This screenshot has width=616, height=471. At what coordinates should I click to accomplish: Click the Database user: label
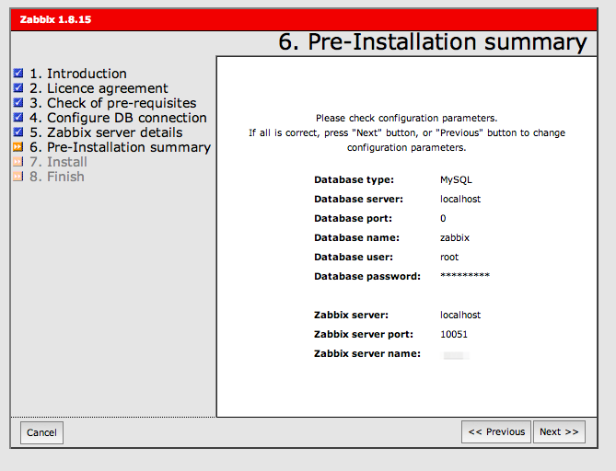point(354,257)
